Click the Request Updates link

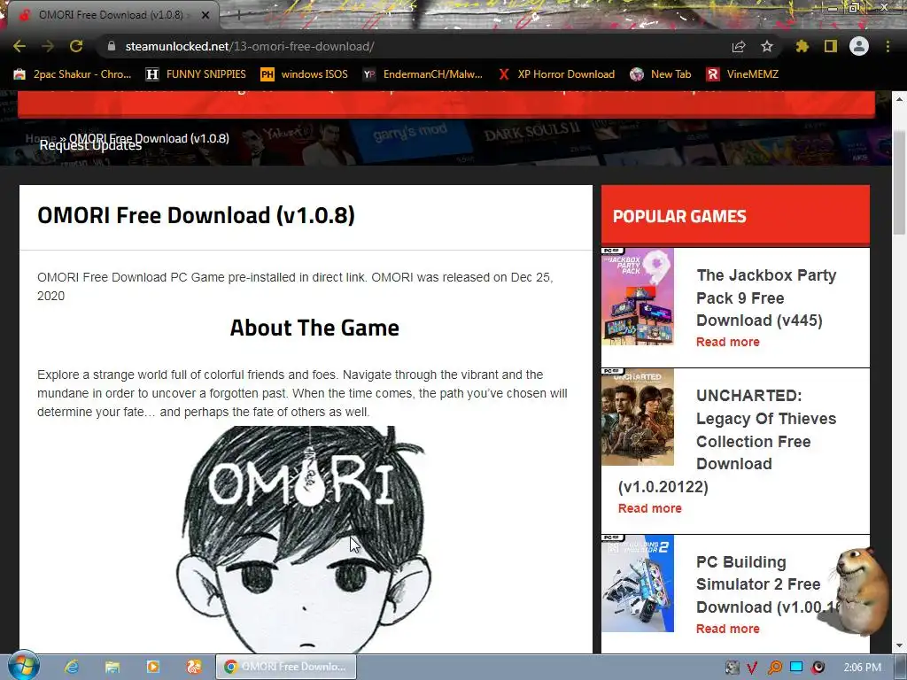(90, 145)
